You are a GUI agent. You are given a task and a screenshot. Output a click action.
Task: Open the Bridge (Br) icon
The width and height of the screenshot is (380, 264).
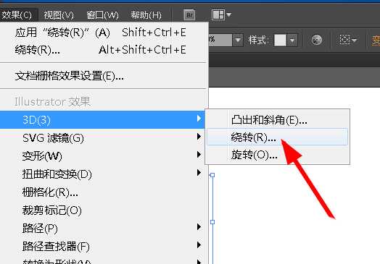tap(189, 15)
